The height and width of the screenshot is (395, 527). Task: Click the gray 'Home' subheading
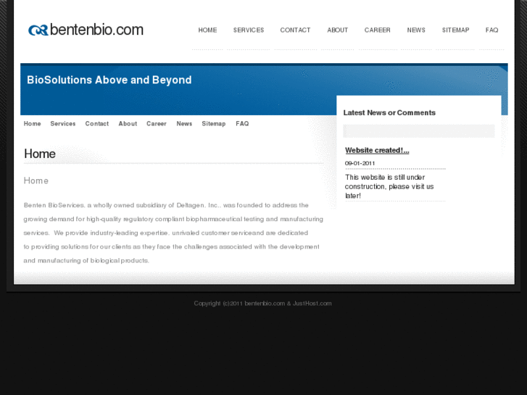tap(36, 181)
